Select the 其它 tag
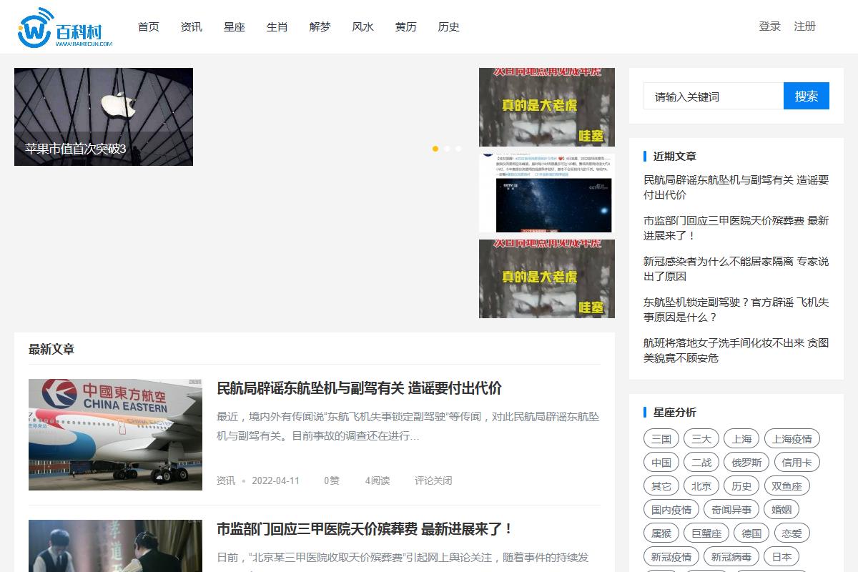Screen dimensions: 858x572 click(661, 486)
